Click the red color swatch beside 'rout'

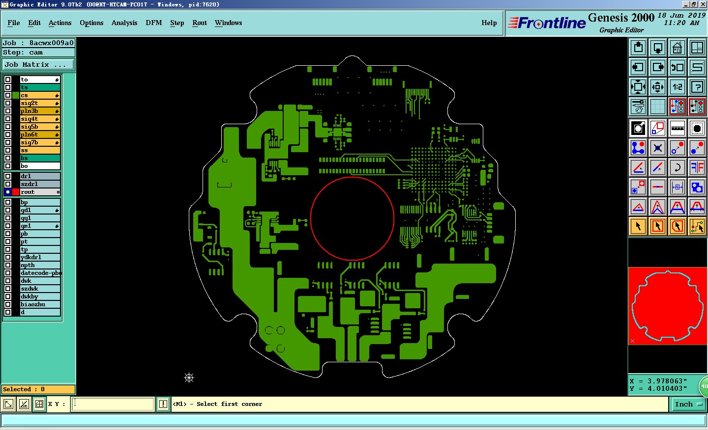tap(16, 192)
